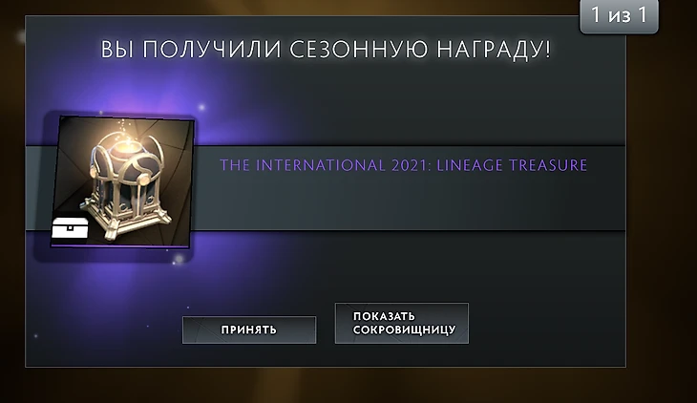Click the 'из' word in the counter badge
Viewport: 697px width, 403px height.
click(620, 16)
